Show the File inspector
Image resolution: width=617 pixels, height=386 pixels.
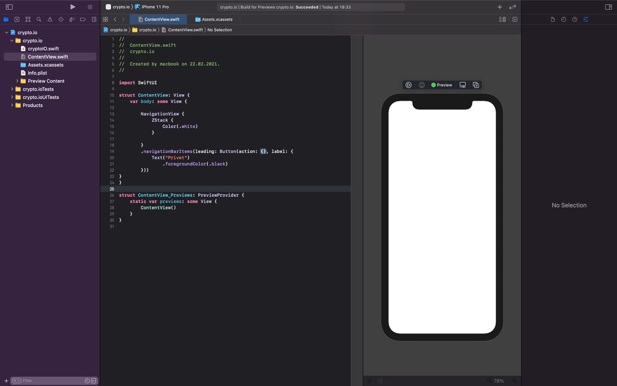click(553, 19)
